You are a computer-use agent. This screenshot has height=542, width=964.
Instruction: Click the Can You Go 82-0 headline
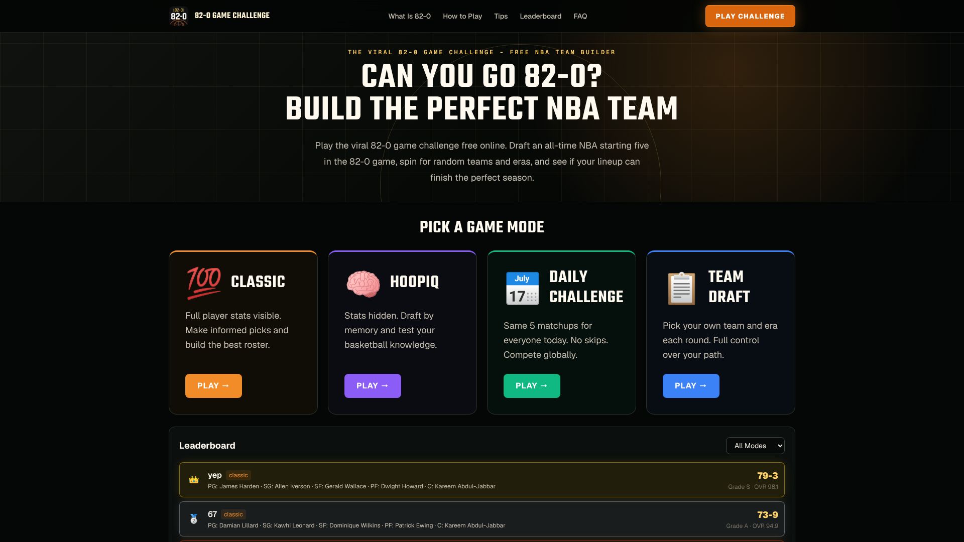482,76
